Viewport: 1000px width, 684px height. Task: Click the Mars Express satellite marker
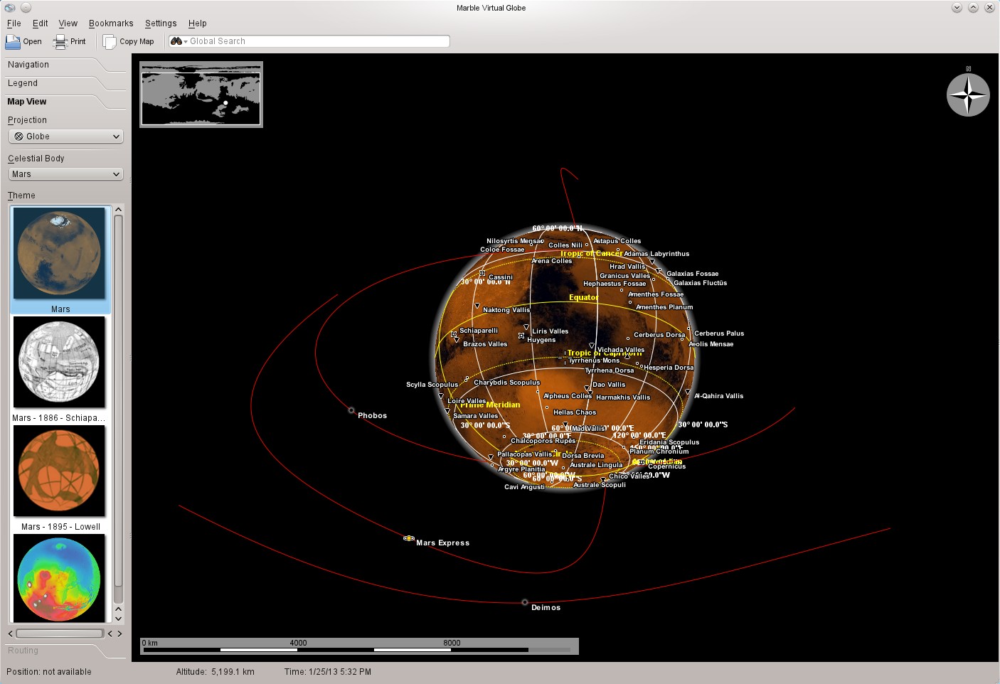(409, 538)
